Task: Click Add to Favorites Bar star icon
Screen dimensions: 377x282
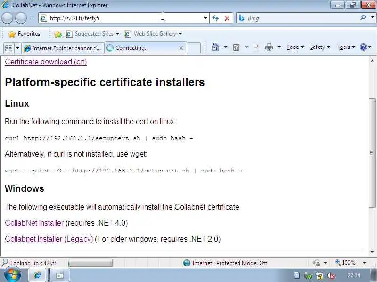Action: point(57,34)
